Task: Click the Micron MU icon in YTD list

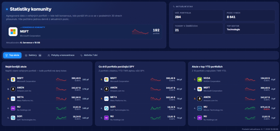Action: tap(200, 108)
